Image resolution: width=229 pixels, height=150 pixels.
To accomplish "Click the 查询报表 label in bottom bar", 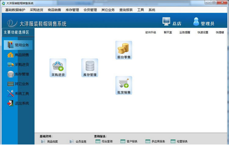I will pyautogui.click(x=100, y=136).
